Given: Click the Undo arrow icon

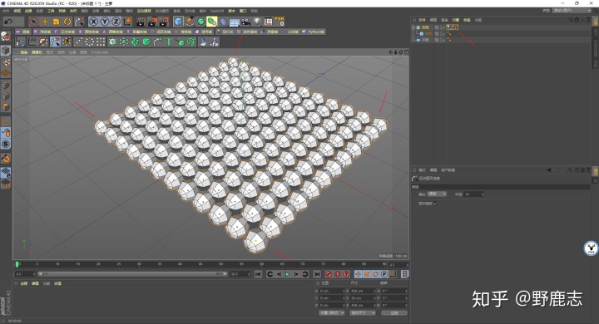Looking at the screenshot, I should coord(8,22).
